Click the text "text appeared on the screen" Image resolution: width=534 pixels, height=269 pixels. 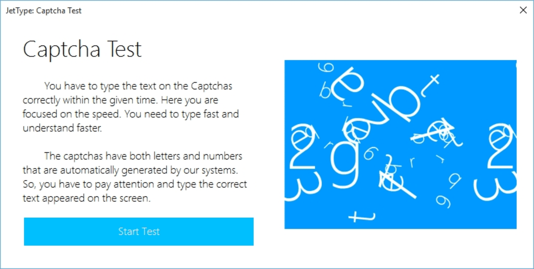(87, 198)
